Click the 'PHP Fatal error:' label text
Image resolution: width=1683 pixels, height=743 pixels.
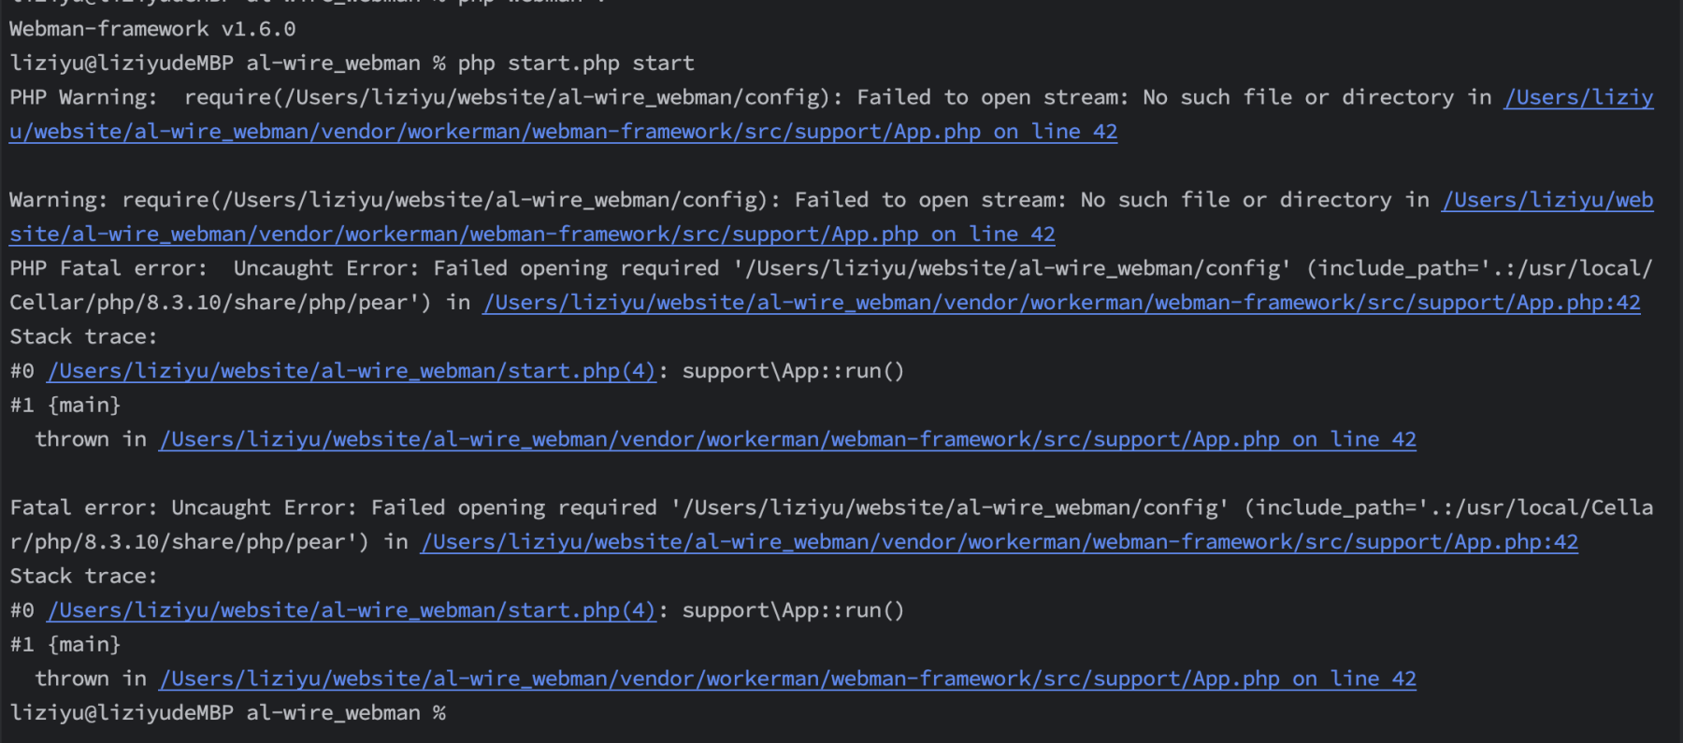coord(108,268)
